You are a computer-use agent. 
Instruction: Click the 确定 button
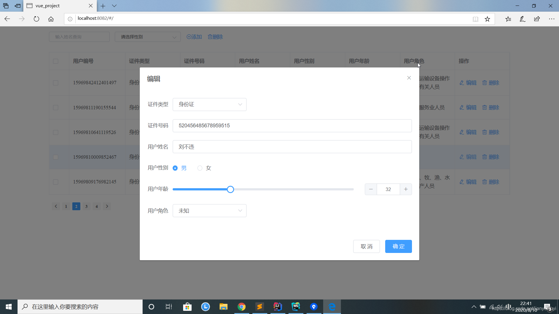pyautogui.click(x=399, y=247)
